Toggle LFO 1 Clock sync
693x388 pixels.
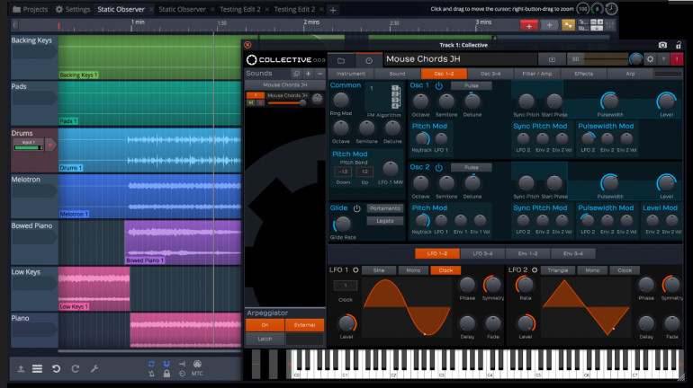pyautogui.click(x=445, y=270)
